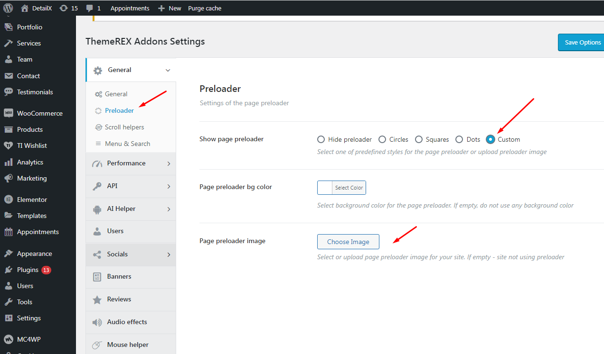This screenshot has width=604, height=354.
Task: Click the Performance gauge icon
Action: 97,163
